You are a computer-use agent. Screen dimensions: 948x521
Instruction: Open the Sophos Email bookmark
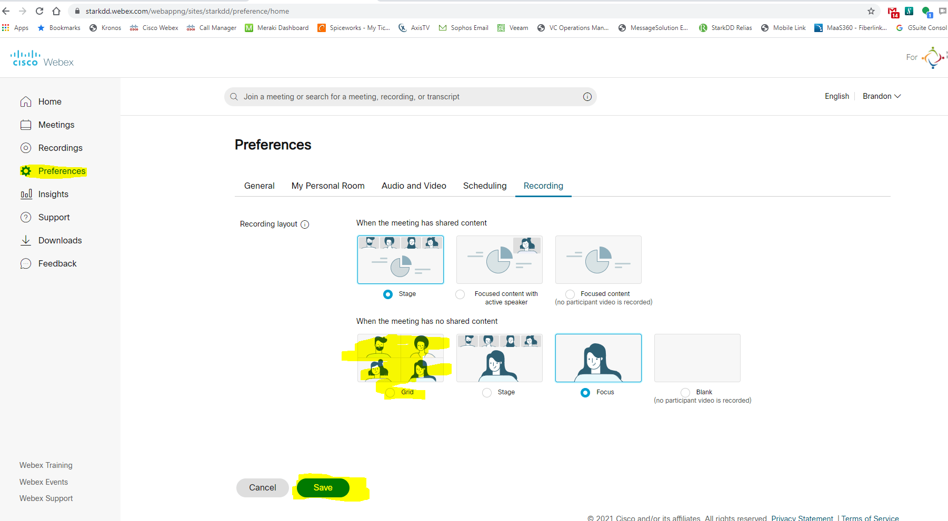tap(463, 28)
